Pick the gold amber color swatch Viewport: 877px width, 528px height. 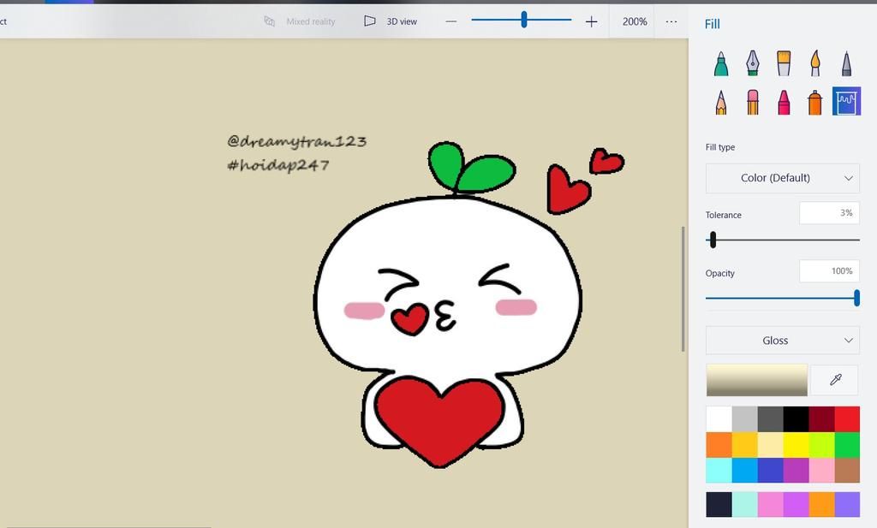[744, 445]
